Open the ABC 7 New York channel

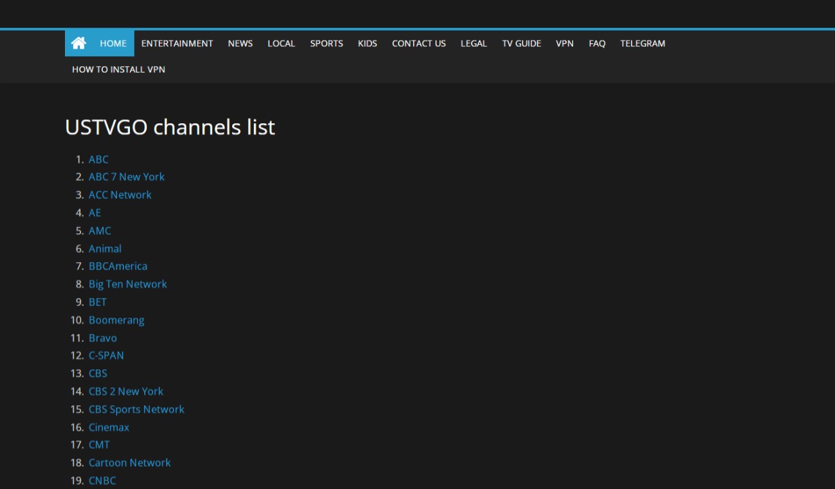(127, 177)
